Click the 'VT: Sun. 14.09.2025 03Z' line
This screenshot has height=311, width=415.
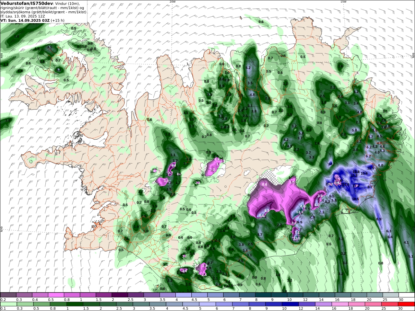coord(25,20)
